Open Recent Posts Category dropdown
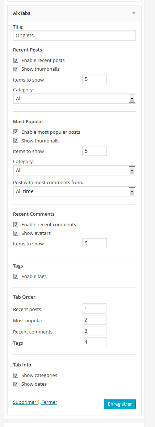 75,99
